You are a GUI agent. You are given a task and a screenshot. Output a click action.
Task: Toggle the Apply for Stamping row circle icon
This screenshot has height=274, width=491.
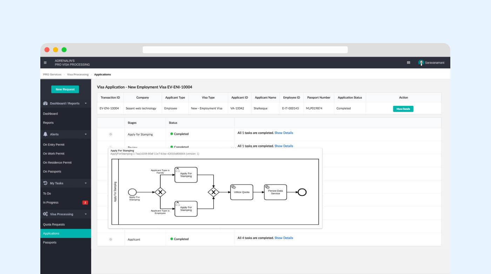(x=110, y=134)
